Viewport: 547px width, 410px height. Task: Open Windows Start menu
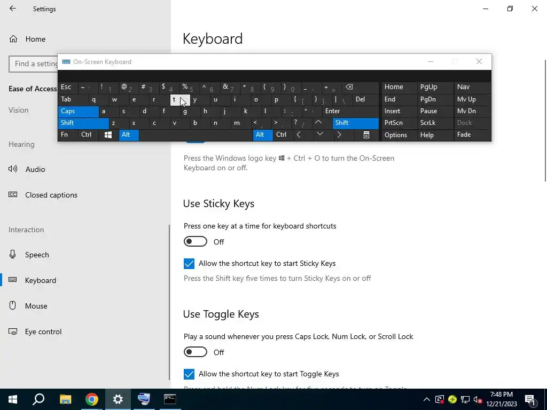coord(13,399)
